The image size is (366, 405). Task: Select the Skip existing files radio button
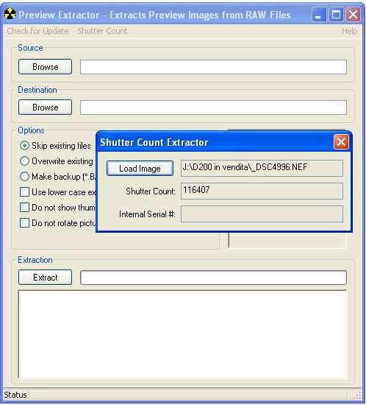(24, 146)
